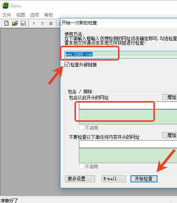Click the 开始检查 button
Image resolution: width=177 pixels, height=203 pixels.
(144, 179)
